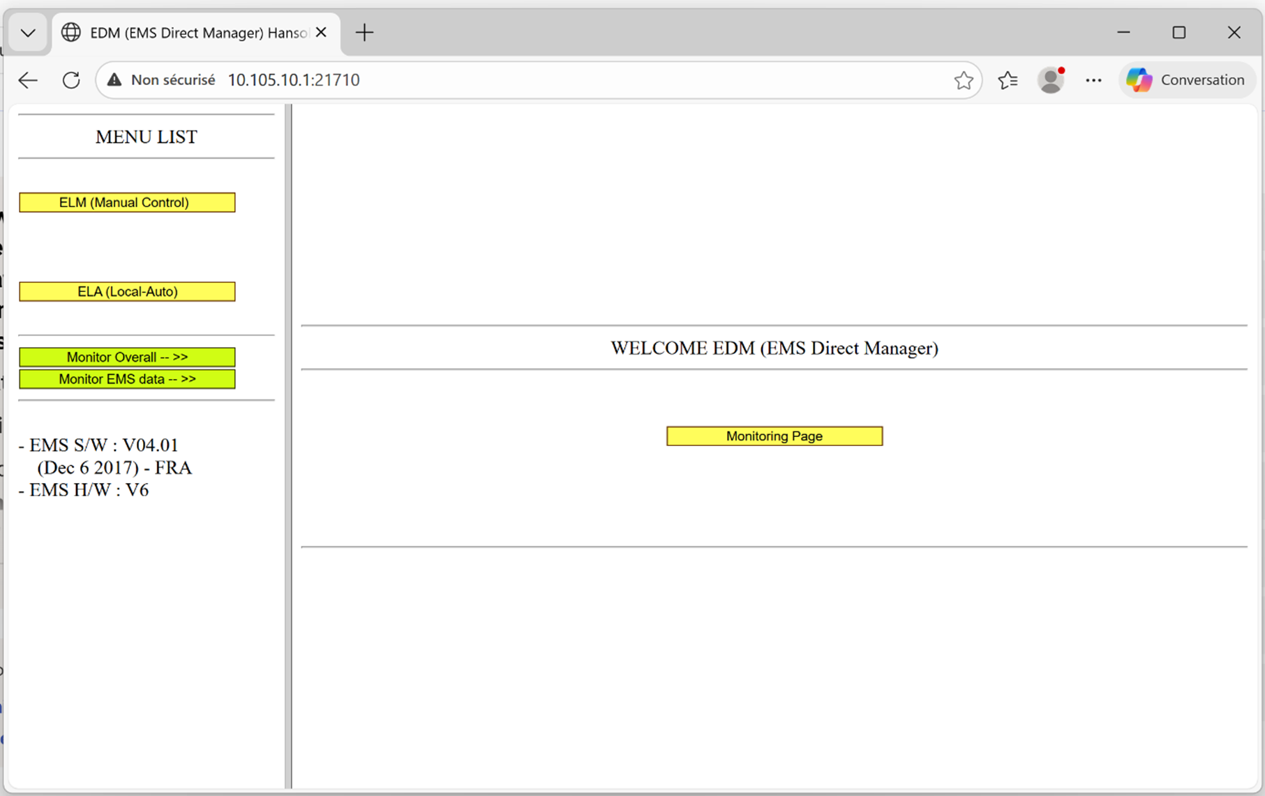
Task: Click the browser back arrow
Action: click(x=28, y=80)
